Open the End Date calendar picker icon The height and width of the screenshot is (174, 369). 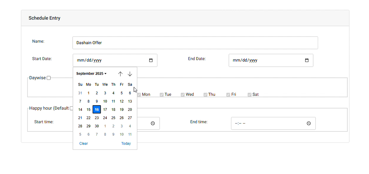tap(307, 60)
